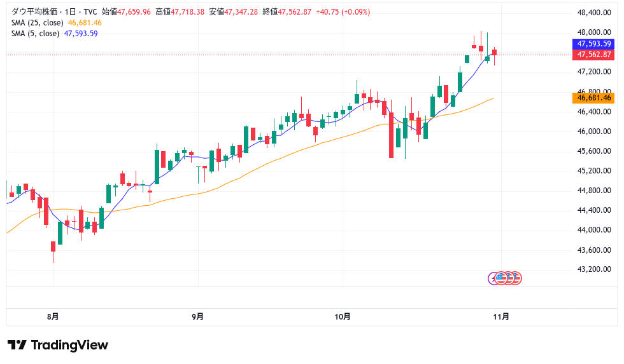
Task: Click the 11月 label on time axis
Action: pos(501,316)
